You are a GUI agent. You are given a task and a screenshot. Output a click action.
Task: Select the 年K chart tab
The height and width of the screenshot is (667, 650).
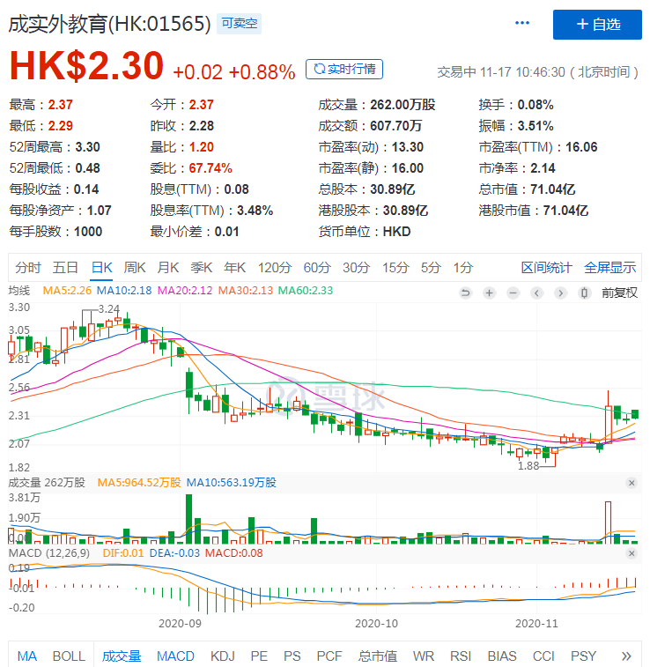click(x=234, y=268)
